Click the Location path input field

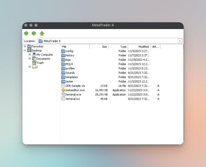tap(110, 41)
